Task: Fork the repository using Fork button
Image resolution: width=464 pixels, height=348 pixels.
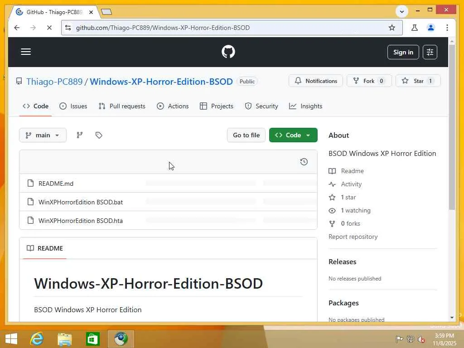Action: pyautogui.click(x=369, y=81)
